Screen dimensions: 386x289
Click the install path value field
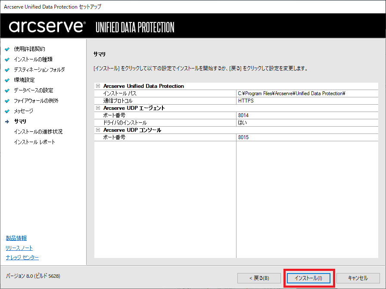pyautogui.click(x=292, y=93)
